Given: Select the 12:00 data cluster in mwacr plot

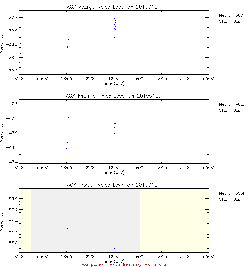Looking at the screenshot, I should tap(115, 225).
